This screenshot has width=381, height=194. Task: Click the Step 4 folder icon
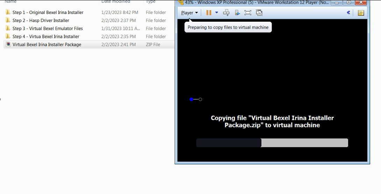(8, 36)
